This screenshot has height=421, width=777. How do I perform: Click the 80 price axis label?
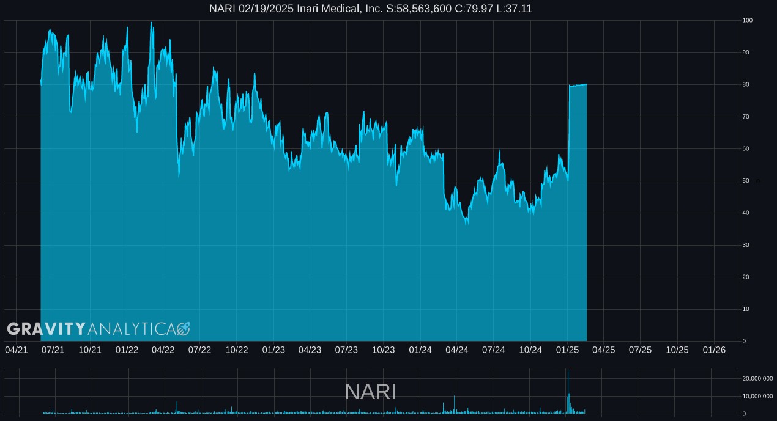pos(746,84)
